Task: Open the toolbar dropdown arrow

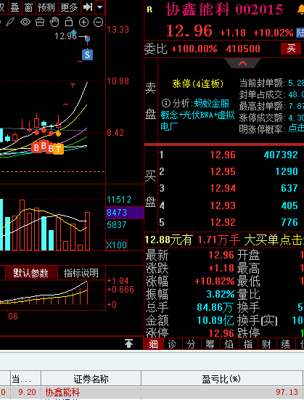Action: 100,7
